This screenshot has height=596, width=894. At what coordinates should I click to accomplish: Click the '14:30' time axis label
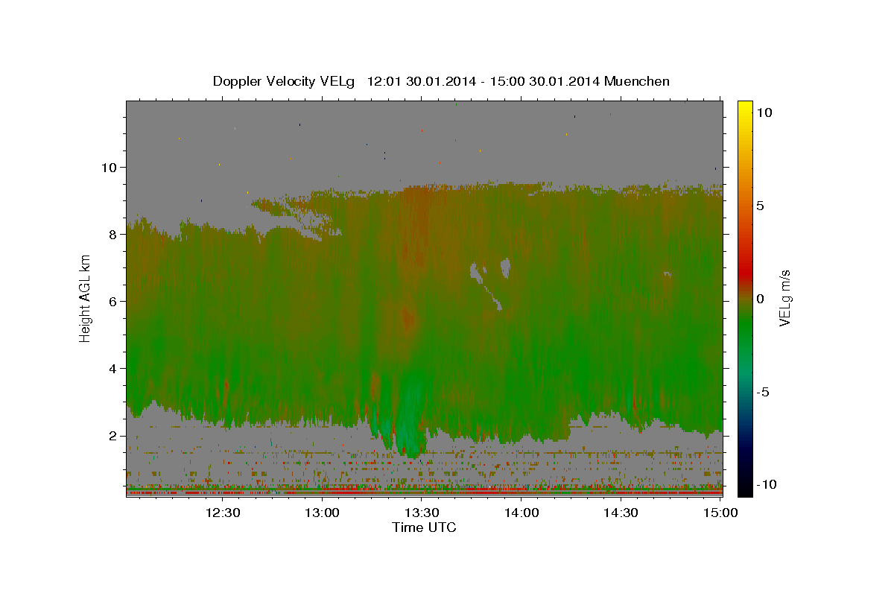pos(621,513)
